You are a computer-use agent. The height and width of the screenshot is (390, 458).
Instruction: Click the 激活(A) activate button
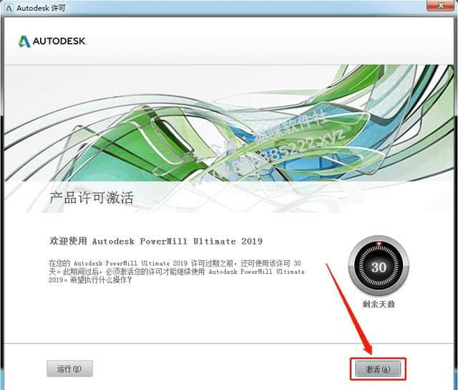pyautogui.click(x=378, y=369)
